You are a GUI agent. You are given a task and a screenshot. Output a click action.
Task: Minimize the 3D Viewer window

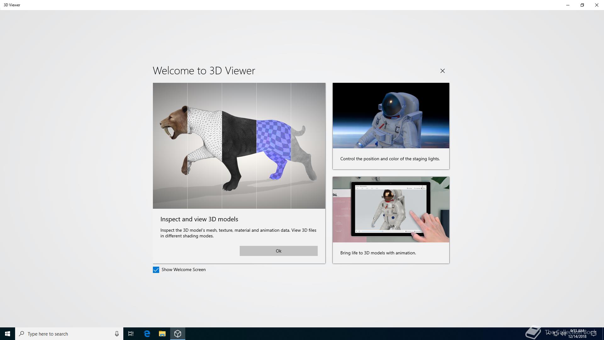pos(568,5)
